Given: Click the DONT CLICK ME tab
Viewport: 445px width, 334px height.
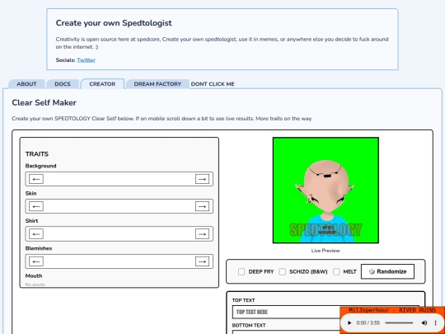Looking at the screenshot, I should pyautogui.click(x=213, y=84).
